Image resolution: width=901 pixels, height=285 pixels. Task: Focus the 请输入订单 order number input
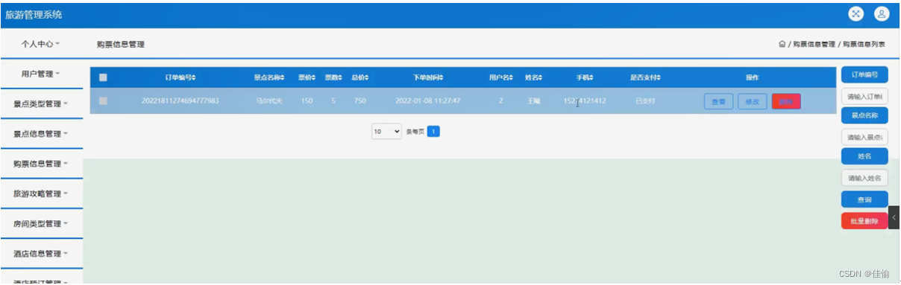pyautogui.click(x=864, y=97)
